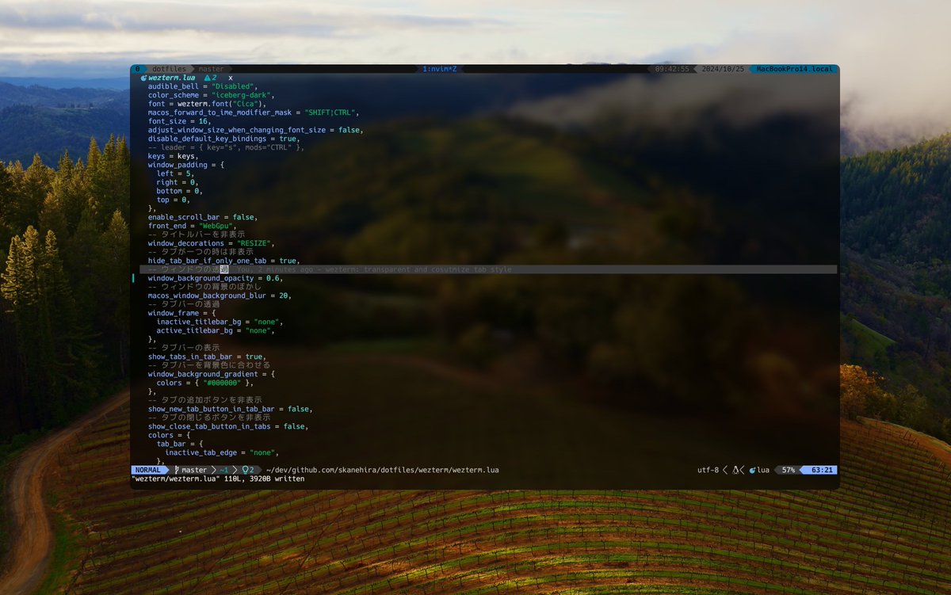Click the tmux session number 0 badge

(x=137, y=69)
